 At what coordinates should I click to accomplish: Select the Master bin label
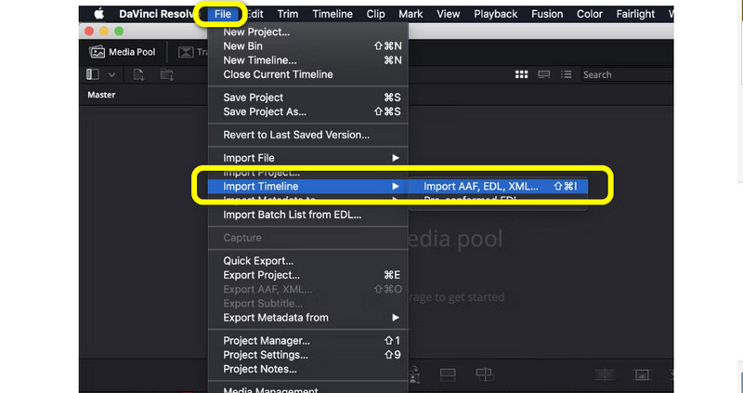pos(101,95)
